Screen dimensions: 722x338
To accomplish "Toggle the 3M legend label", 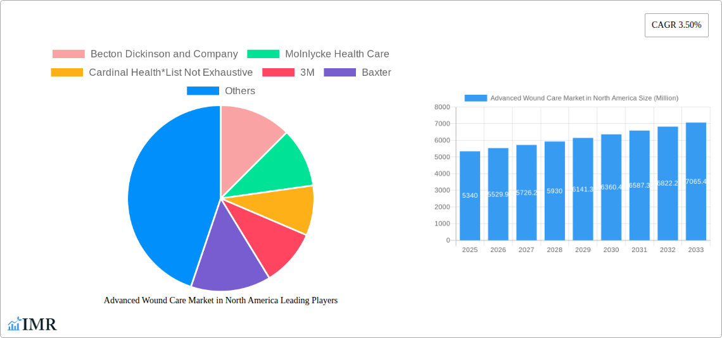I will click(307, 73).
